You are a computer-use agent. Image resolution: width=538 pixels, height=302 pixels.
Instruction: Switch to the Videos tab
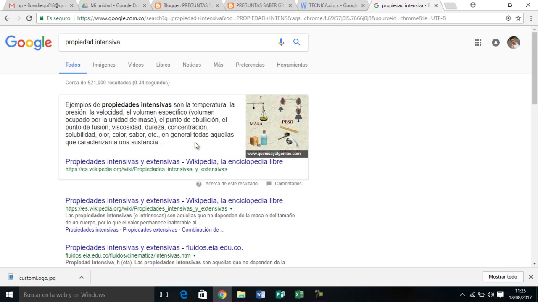point(136,65)
